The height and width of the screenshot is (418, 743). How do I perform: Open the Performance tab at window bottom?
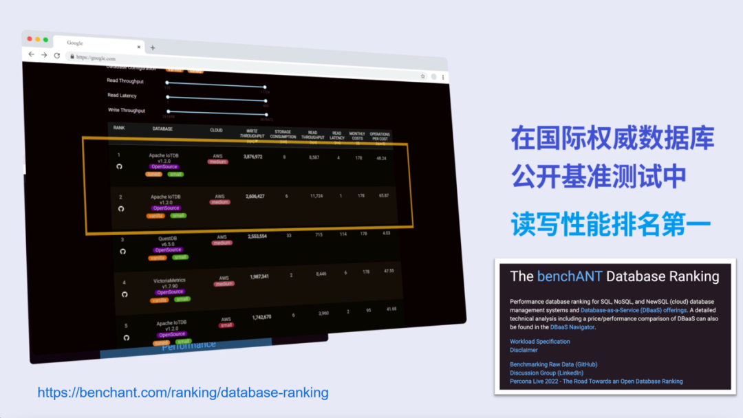189,346
